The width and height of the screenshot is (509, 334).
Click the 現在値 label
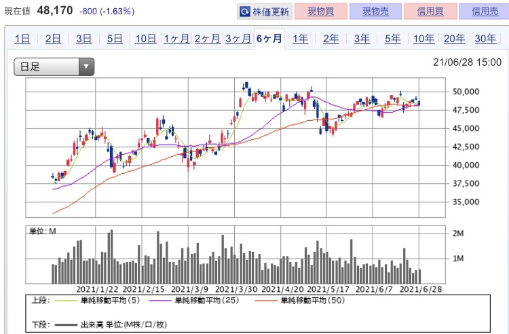pos(17,11)
